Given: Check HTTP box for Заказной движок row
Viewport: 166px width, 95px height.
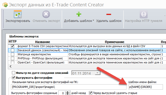Looking at the screenshot, I should (12, 50).
